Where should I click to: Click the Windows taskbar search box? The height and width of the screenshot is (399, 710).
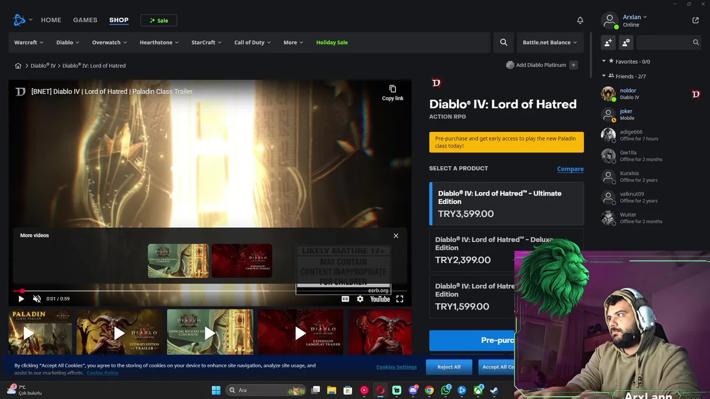pos(266,390)
